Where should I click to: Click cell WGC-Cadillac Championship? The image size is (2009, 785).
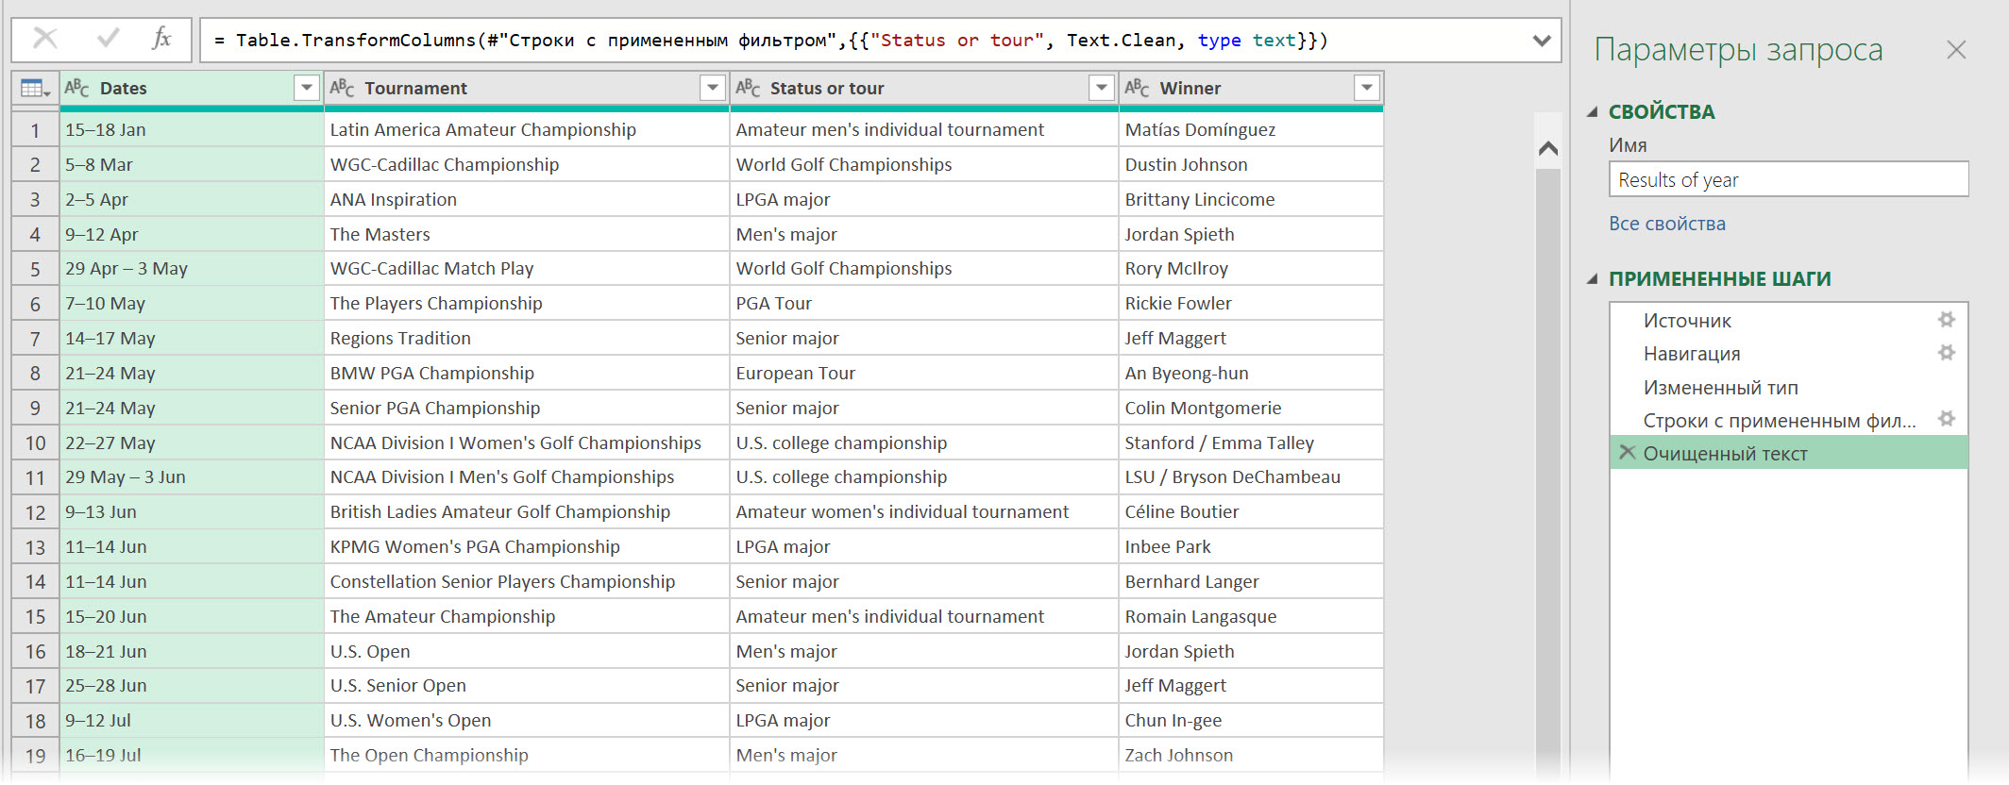click(527, 164)
